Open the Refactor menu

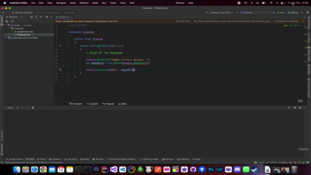pos(84,3)
